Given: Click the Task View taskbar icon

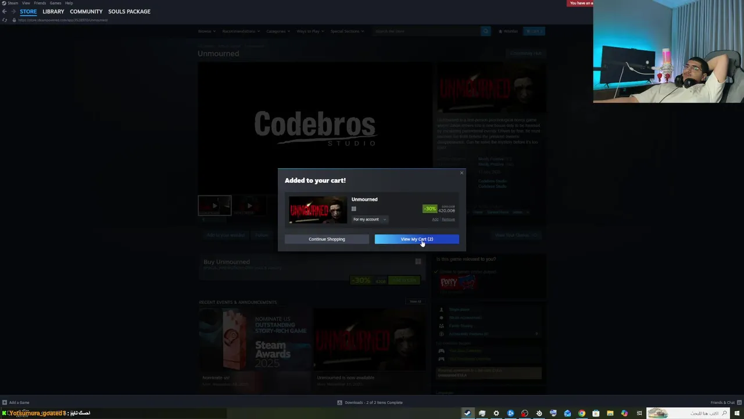Looking at the screenshot, I should 639,413.
